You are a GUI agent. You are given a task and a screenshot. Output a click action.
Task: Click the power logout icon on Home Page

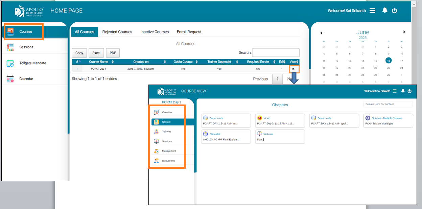coord(394,10)
